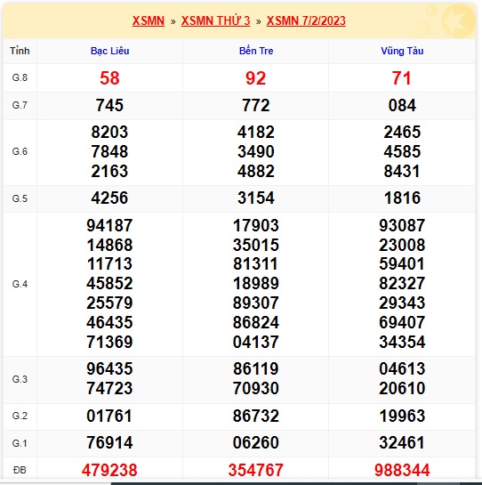
Task: Select G.3 number 86119
Action: coord(256,368)
